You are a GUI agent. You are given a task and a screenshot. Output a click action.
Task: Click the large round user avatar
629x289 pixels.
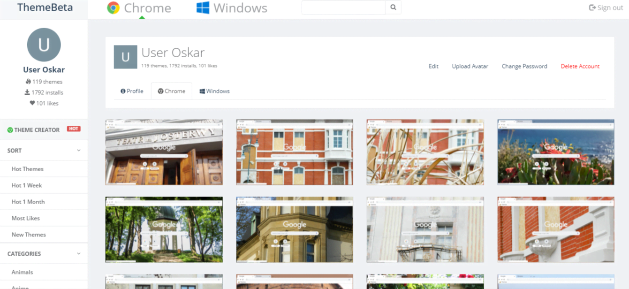pyautogui.click(x=44, y=45)
